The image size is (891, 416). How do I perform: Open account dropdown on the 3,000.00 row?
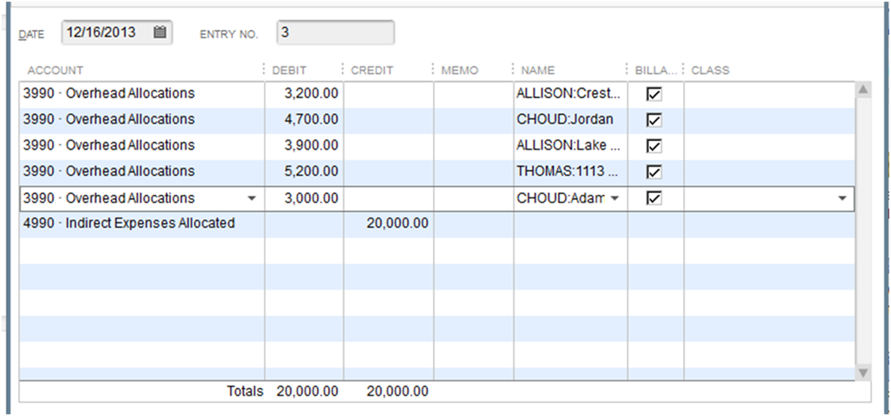[251, 198]
